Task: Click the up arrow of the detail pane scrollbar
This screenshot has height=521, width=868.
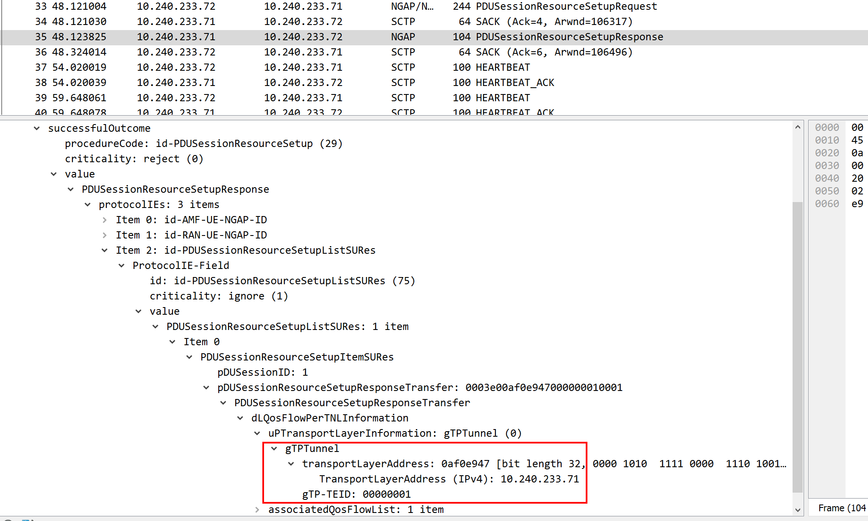Action: tap(798, 127)
